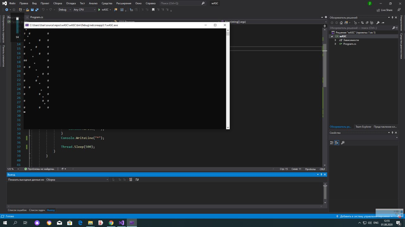This screenshot has height=227, width=405.
Task: Select Решение "wASC" in Solution Explorer
Action: coord(355,32)
